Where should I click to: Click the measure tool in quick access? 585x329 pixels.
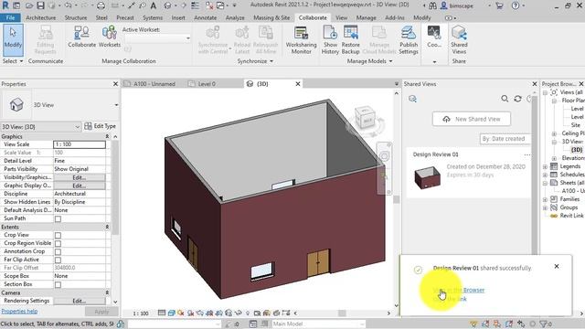pyautogui.click(x=115, y=5)
